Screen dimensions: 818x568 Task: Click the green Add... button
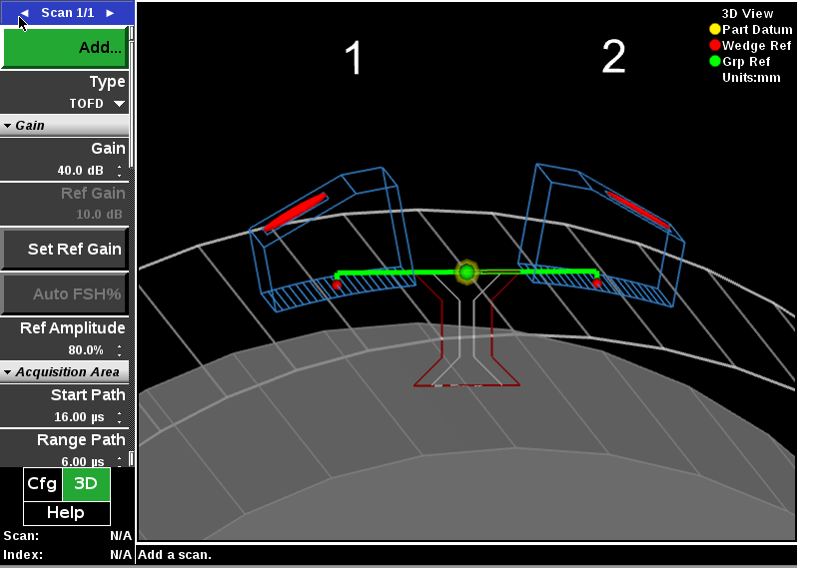65,48
